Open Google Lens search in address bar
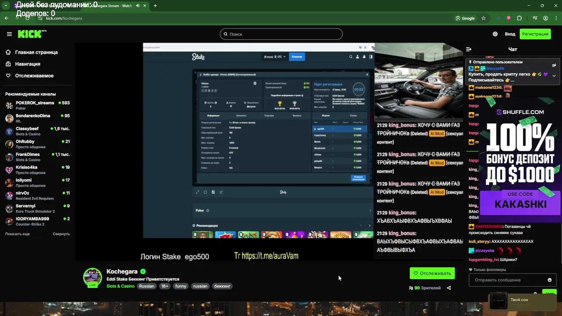562x316 pixels. pyautogui.click(x=465, y=18)
